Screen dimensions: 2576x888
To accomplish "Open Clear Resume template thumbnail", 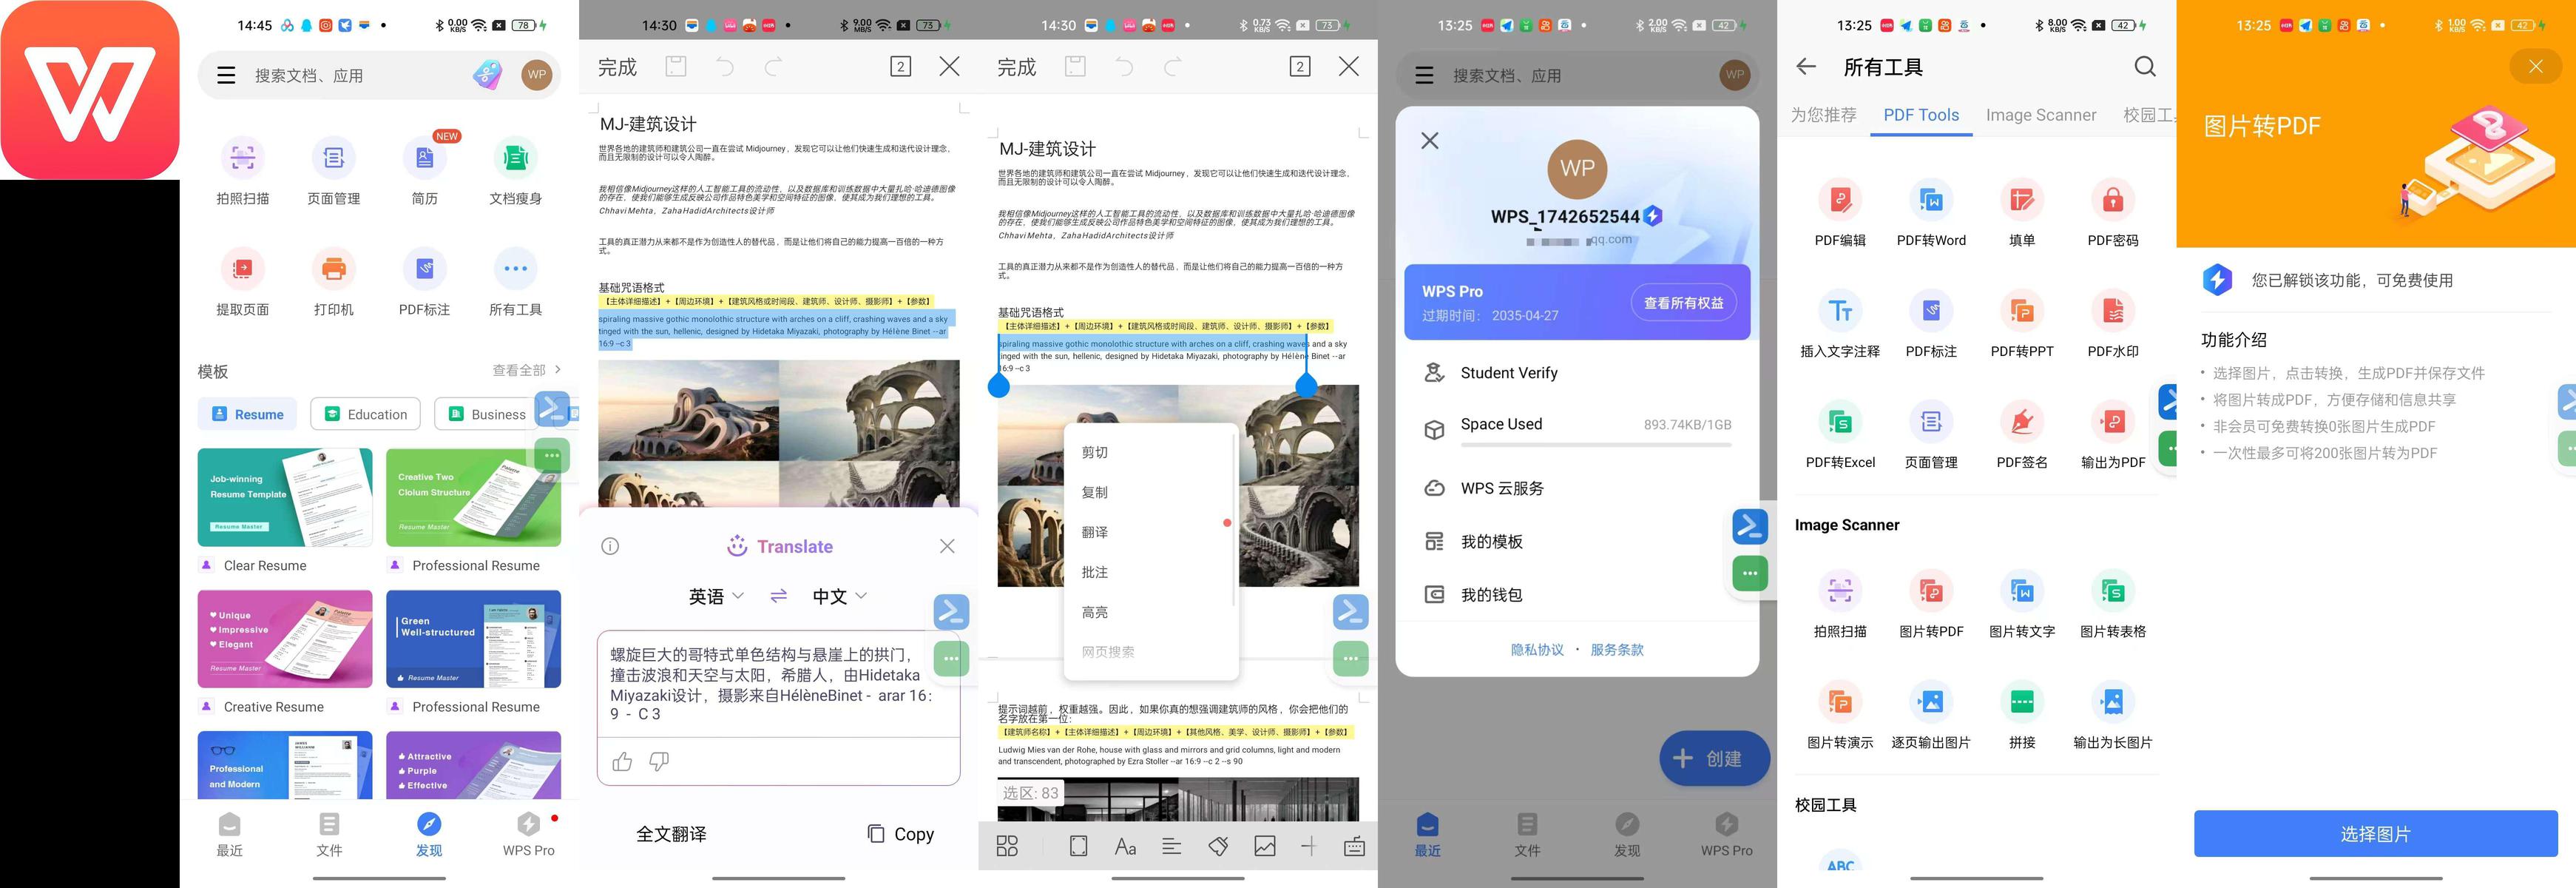I will [x=285, y=497].
